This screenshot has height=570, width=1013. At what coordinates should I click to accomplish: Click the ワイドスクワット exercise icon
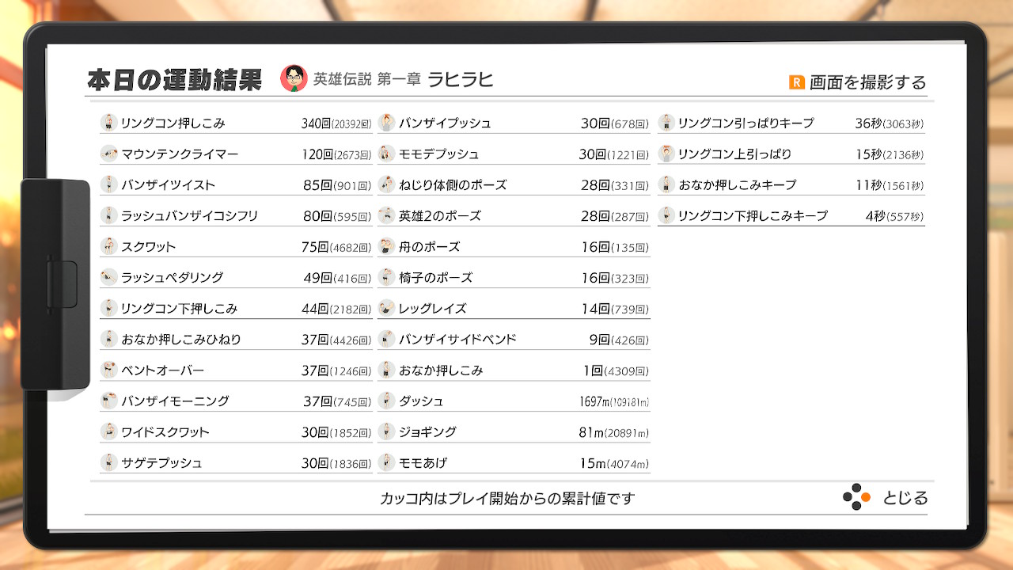109,431
